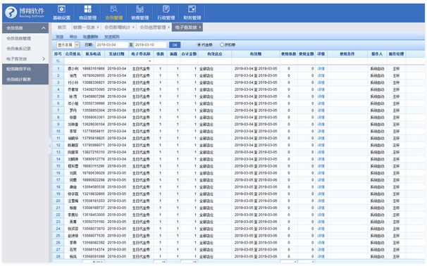Sort by the 序号 column header
This screenshot has width=427, height=266.
pyautogui.click(x=58, y=54)
